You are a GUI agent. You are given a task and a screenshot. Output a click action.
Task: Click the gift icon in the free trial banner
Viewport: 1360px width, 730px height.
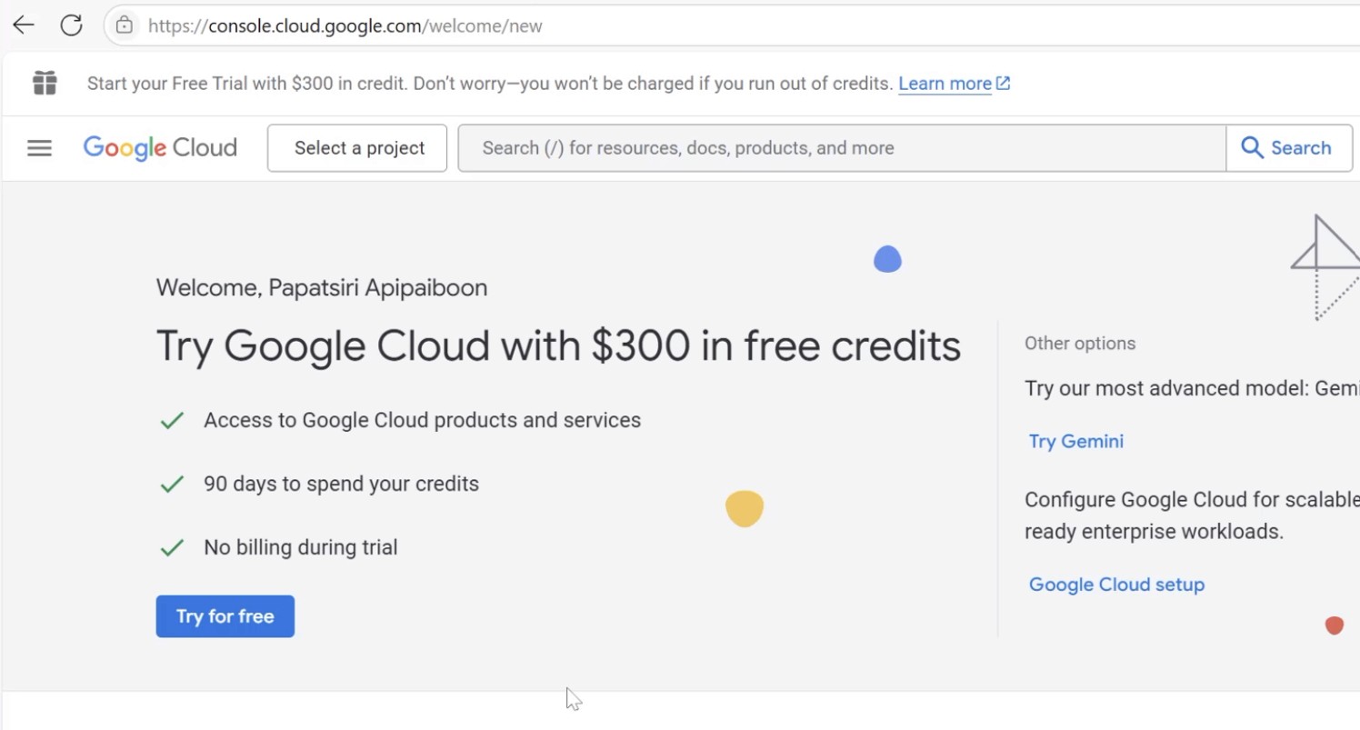(x=45, y=84)
